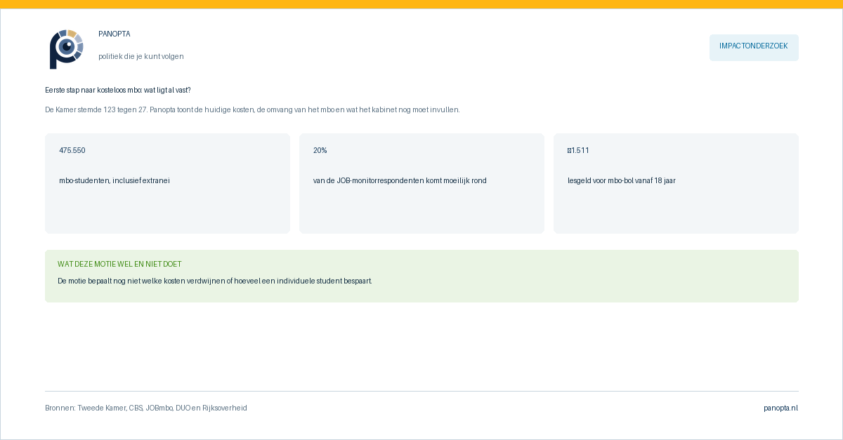This screenshot has width=843, height=440.
Task: Click the headline about kosteloos mbo
Action: [118, 90]
